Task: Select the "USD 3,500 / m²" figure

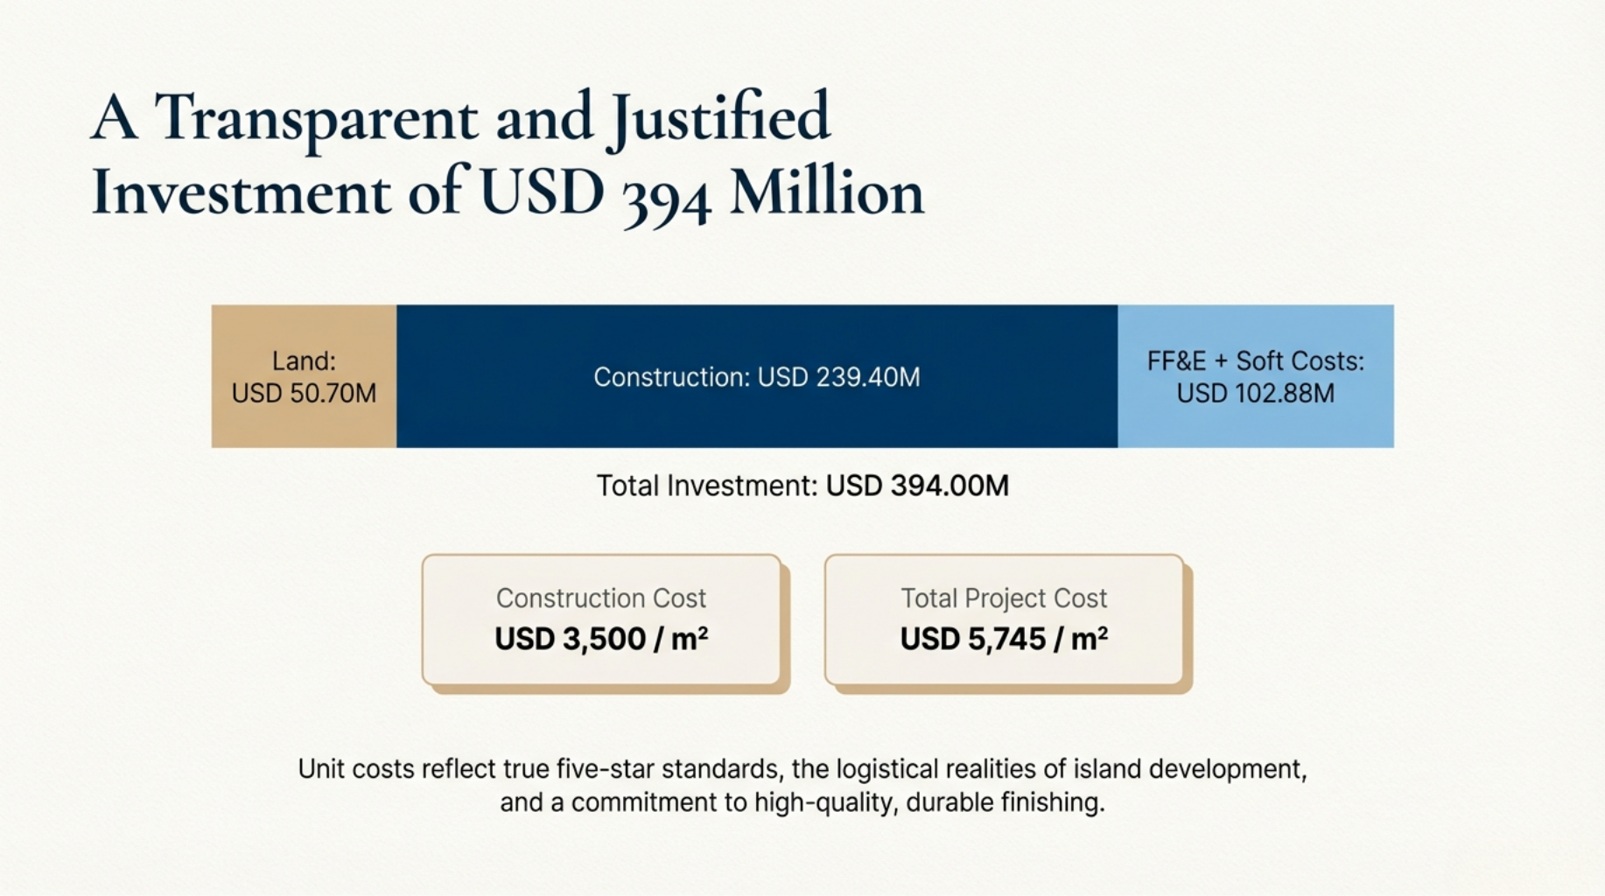Action: [x=600, y=639]
